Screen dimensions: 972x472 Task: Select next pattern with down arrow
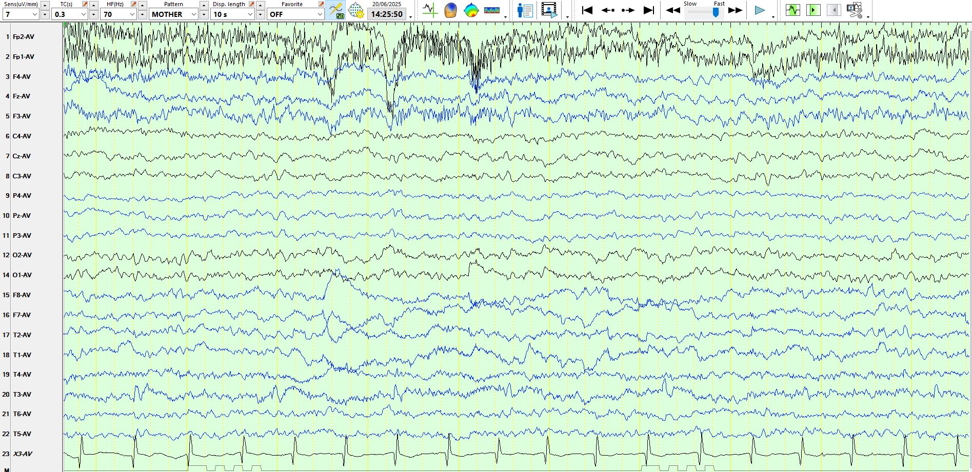[x=204, y=15]
